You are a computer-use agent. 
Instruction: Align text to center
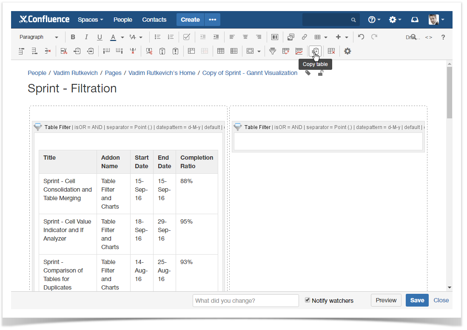[x=245, y=37]
